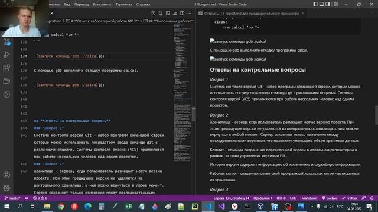Open the folder icon in the activity bar
Viewport: 378px width, 212px height.
pyautogui.click(x=6, y=81)
